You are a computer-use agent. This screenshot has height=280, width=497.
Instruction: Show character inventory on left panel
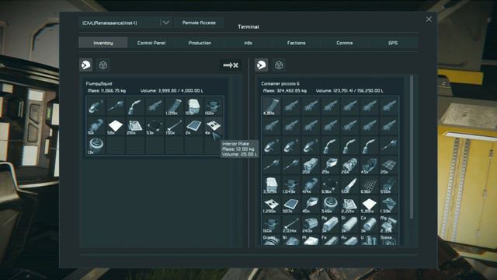point(86,65)
